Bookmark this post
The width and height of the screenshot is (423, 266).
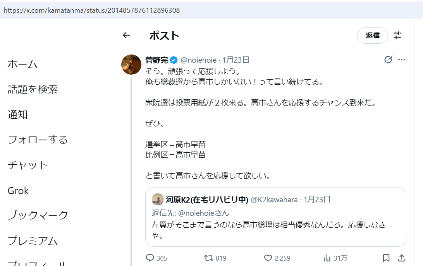386,258
